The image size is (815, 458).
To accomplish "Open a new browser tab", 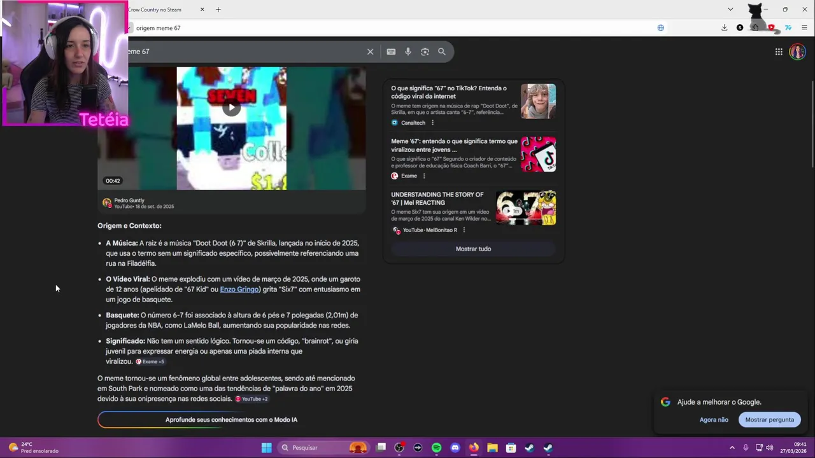I will point(218,10).
